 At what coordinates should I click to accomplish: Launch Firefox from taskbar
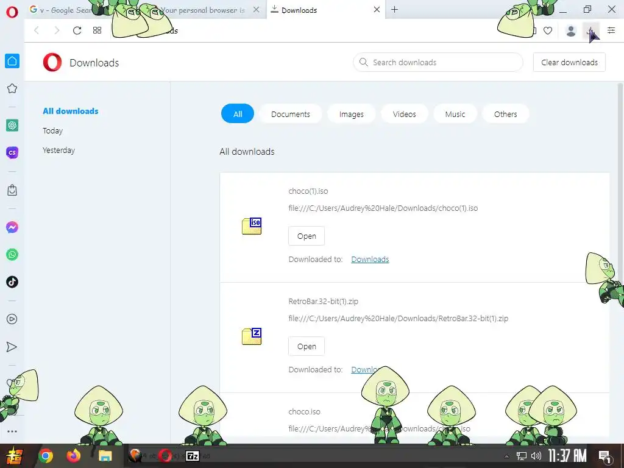click(73, 456)
